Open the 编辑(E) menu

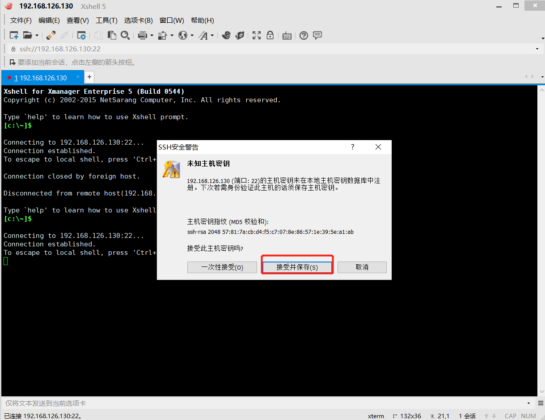(x=49, y=21)
